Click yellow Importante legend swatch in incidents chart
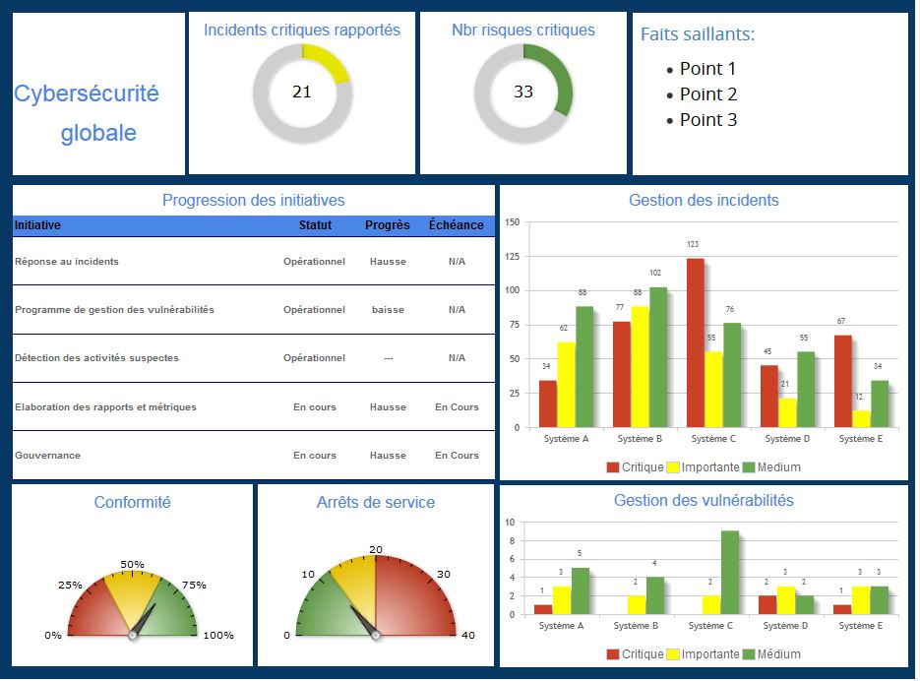The width and height of the screenshot is (920, 681). 673,467
